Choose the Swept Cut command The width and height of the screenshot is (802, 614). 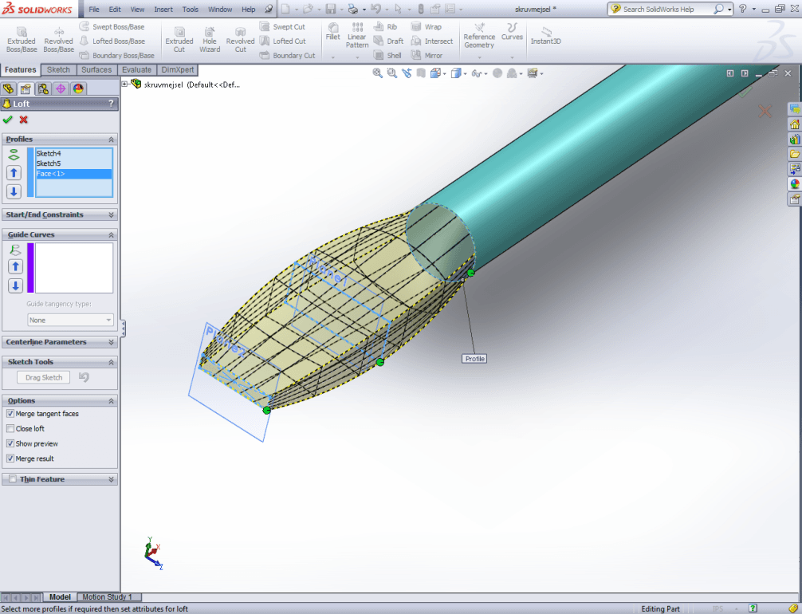tap(282, 26)
